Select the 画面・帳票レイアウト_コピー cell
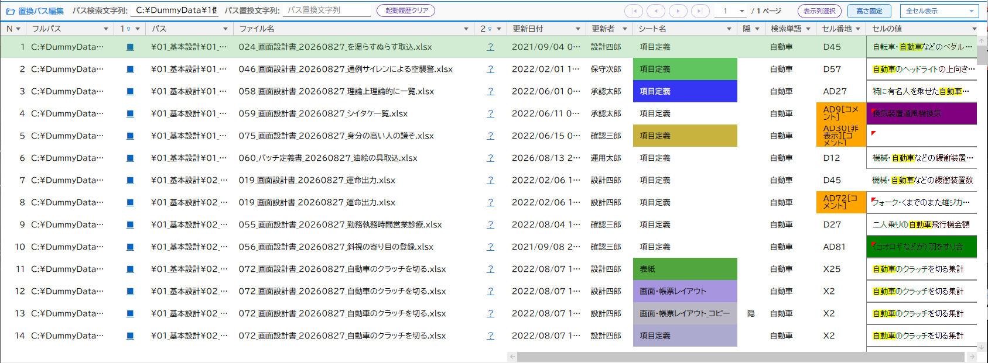The width and height of the screenshot is (988, 363). pos(685,313)
